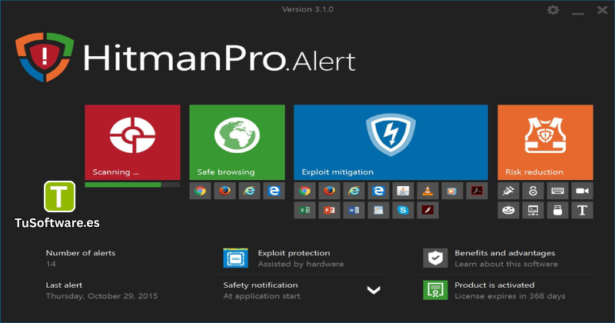Select Chrome icon under Safe browsing
The image size is (615, 323).
coord(200,191)
